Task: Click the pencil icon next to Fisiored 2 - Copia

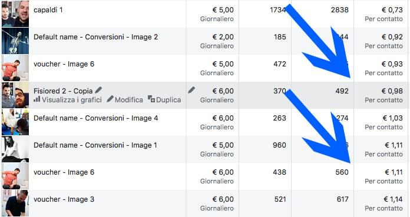Action: click(98, 90)
